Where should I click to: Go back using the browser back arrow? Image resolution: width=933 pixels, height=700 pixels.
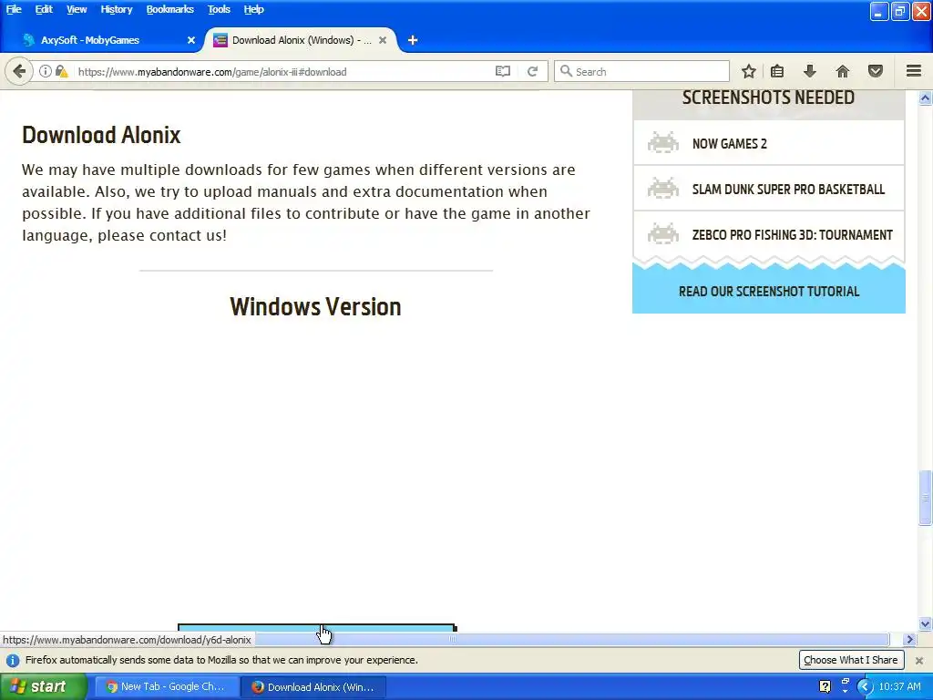(19, 71)
